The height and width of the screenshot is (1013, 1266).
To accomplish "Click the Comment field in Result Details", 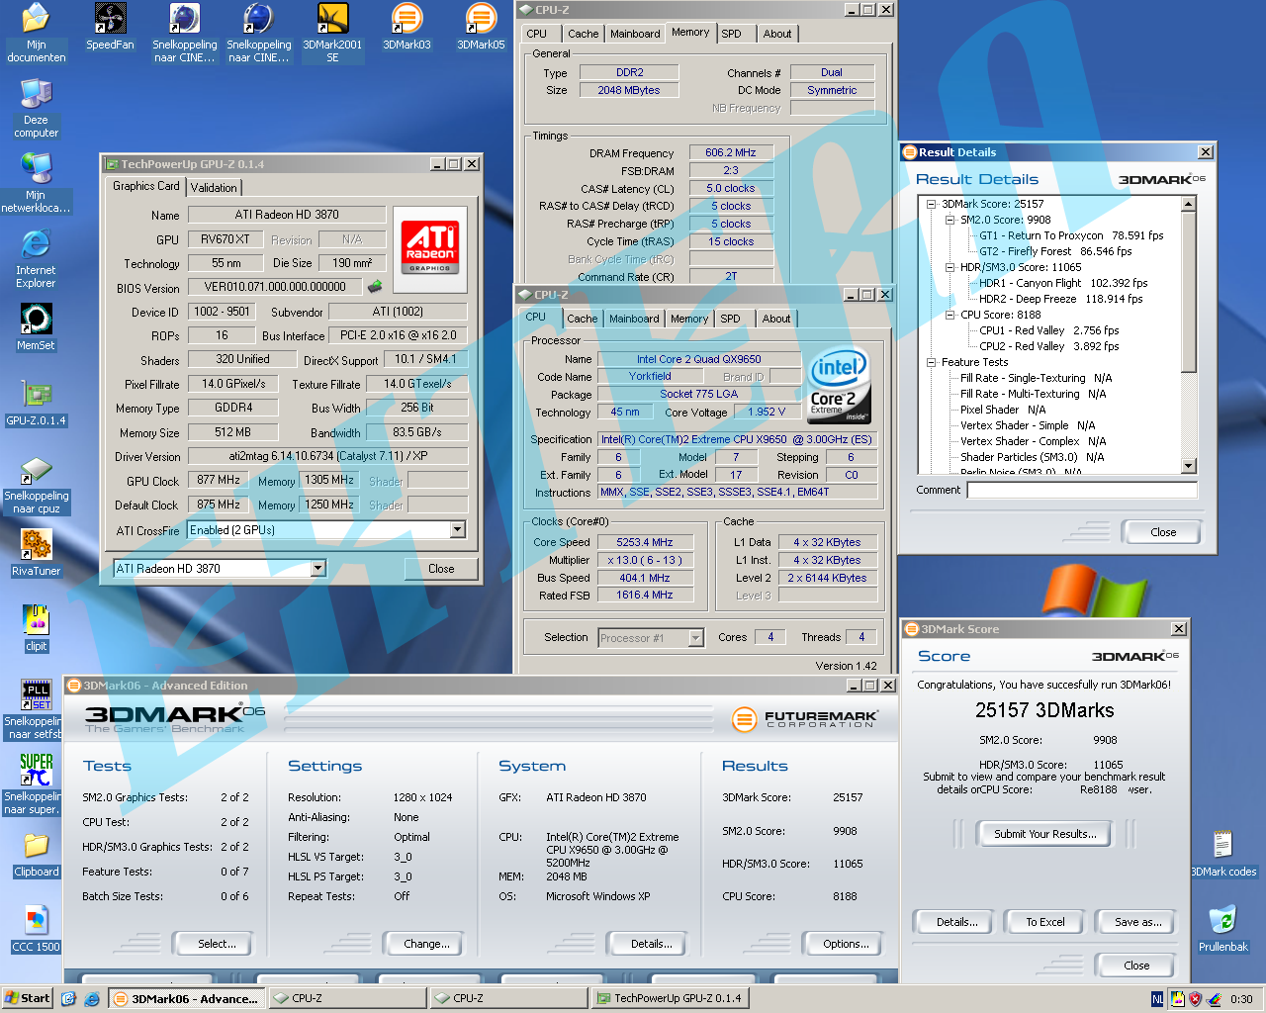I will click(x=1081, y=490).
